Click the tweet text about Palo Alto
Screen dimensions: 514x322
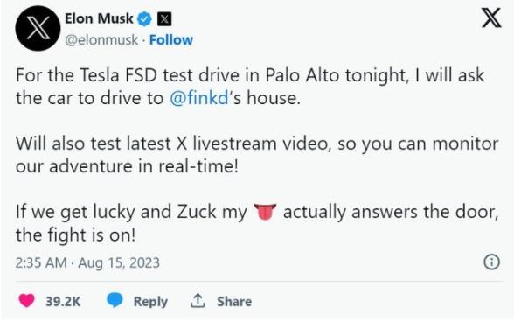tap(250, 87)
